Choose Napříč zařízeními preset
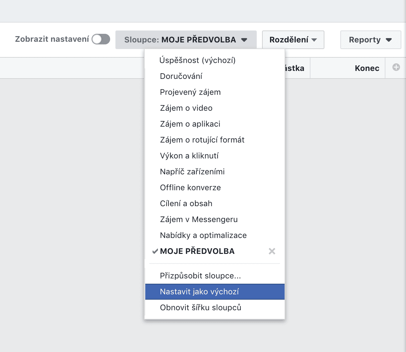The width and height of the screenshot is (406, 352). 192,172
